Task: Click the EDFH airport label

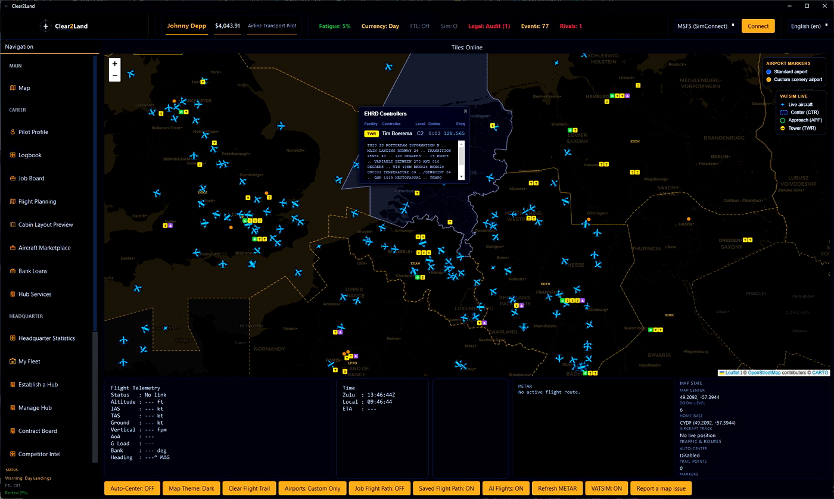Action: click(544, 284)
